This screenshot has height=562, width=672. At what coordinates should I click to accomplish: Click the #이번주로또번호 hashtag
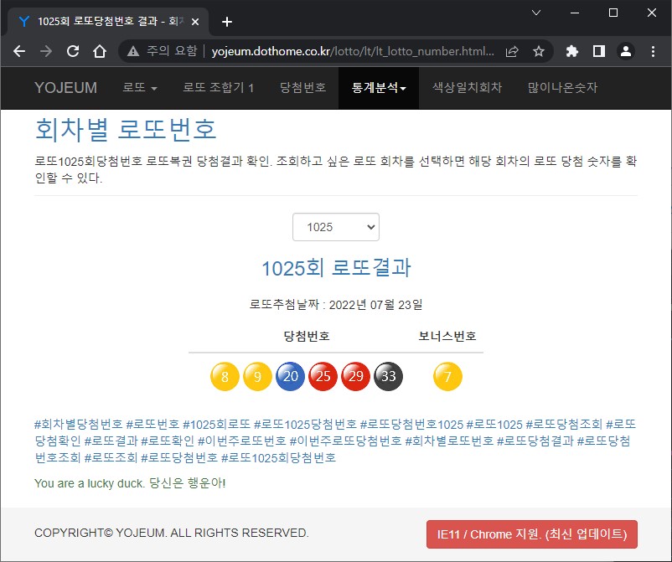click(241, 441)
